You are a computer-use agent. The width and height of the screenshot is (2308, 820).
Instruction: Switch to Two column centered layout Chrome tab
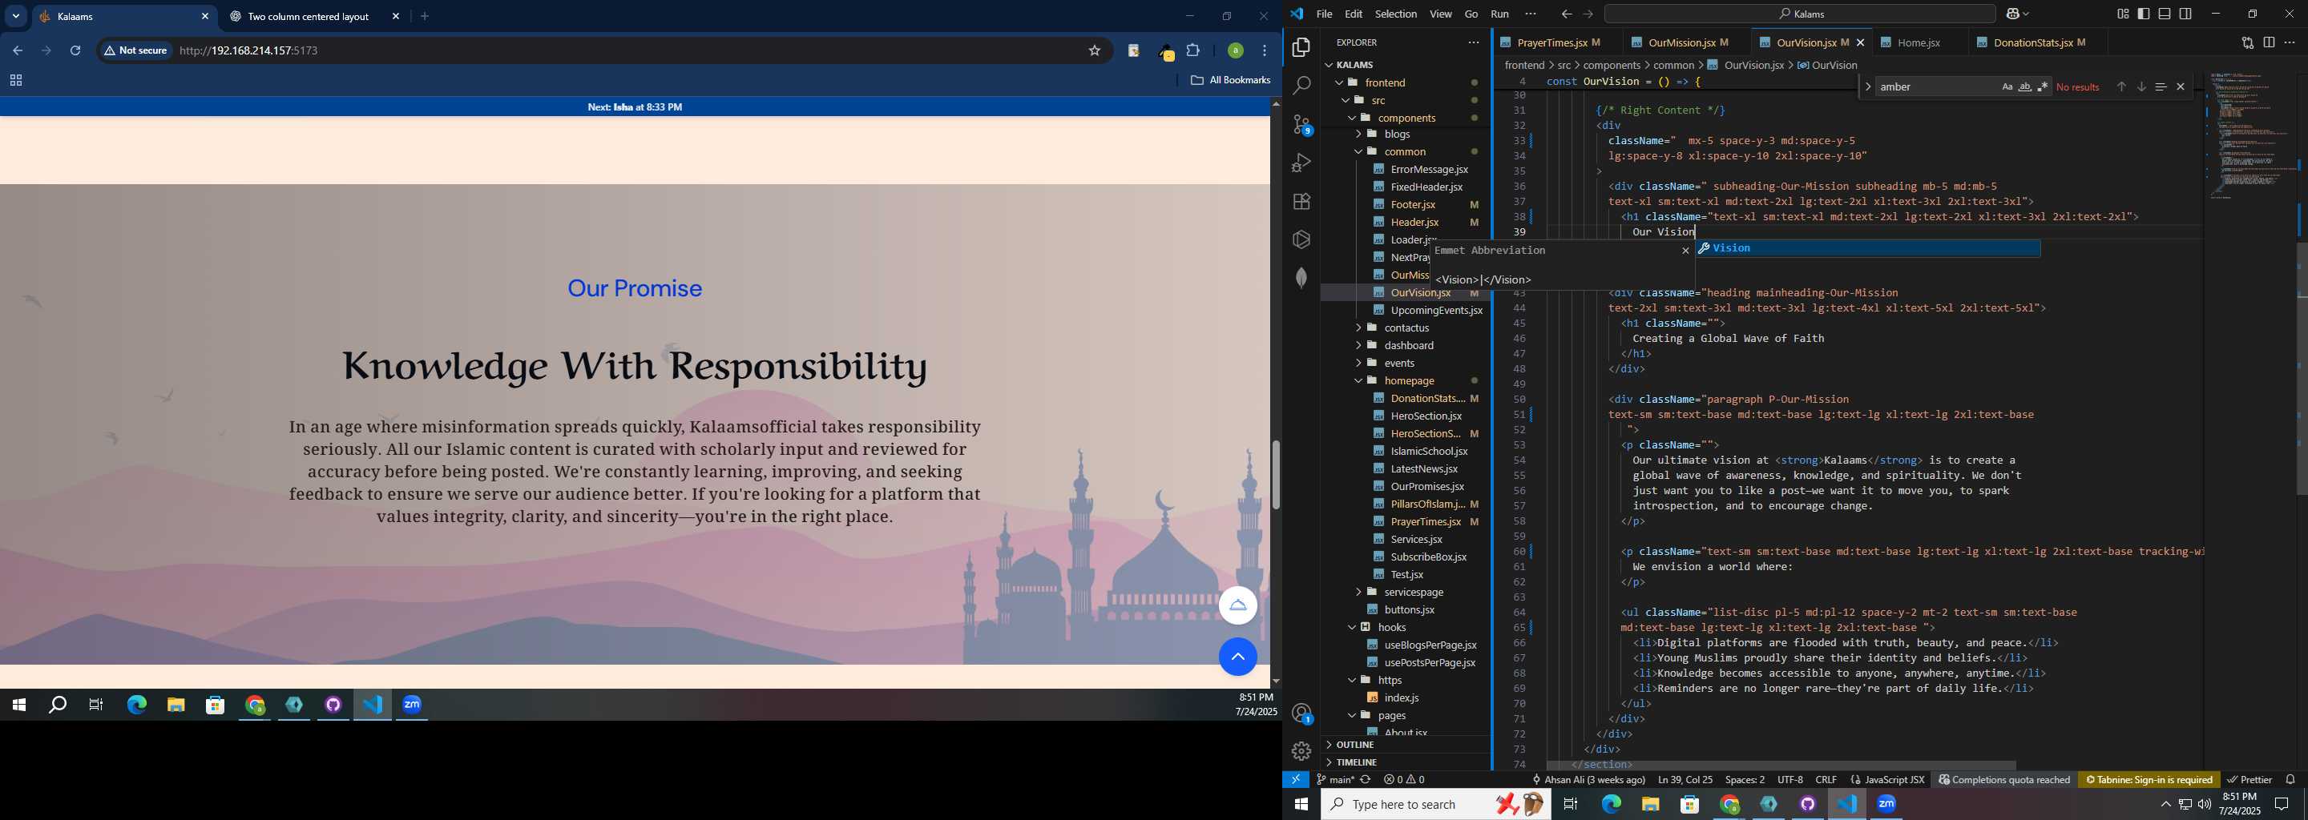click(x=309, y=17)
